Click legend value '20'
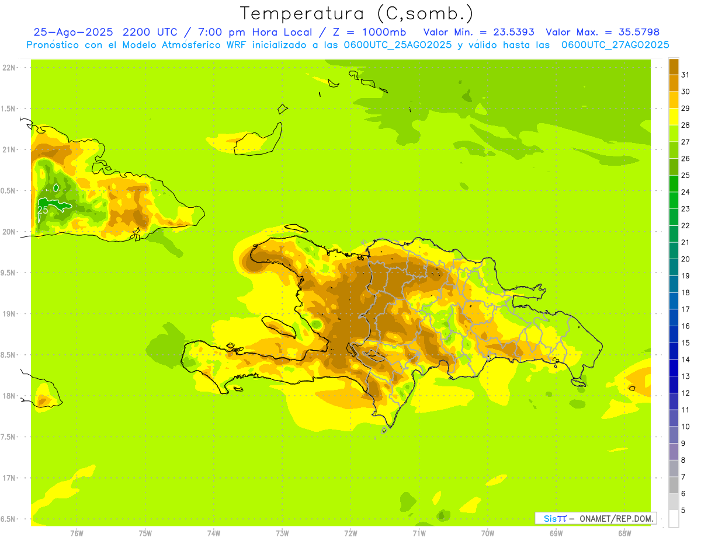This screenshot has height=541, width=701. [686, 259]
